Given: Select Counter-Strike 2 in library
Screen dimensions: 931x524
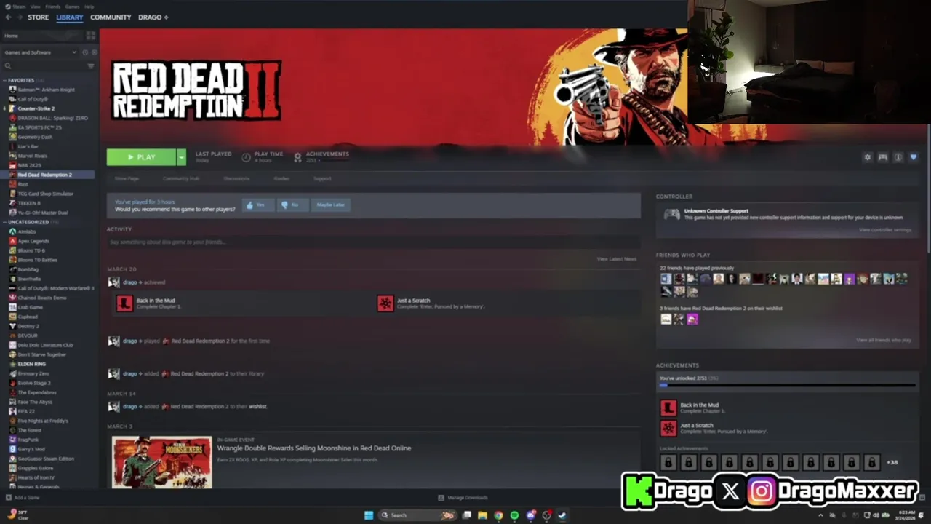Looking at the screenshot, I should click(36, 108).
